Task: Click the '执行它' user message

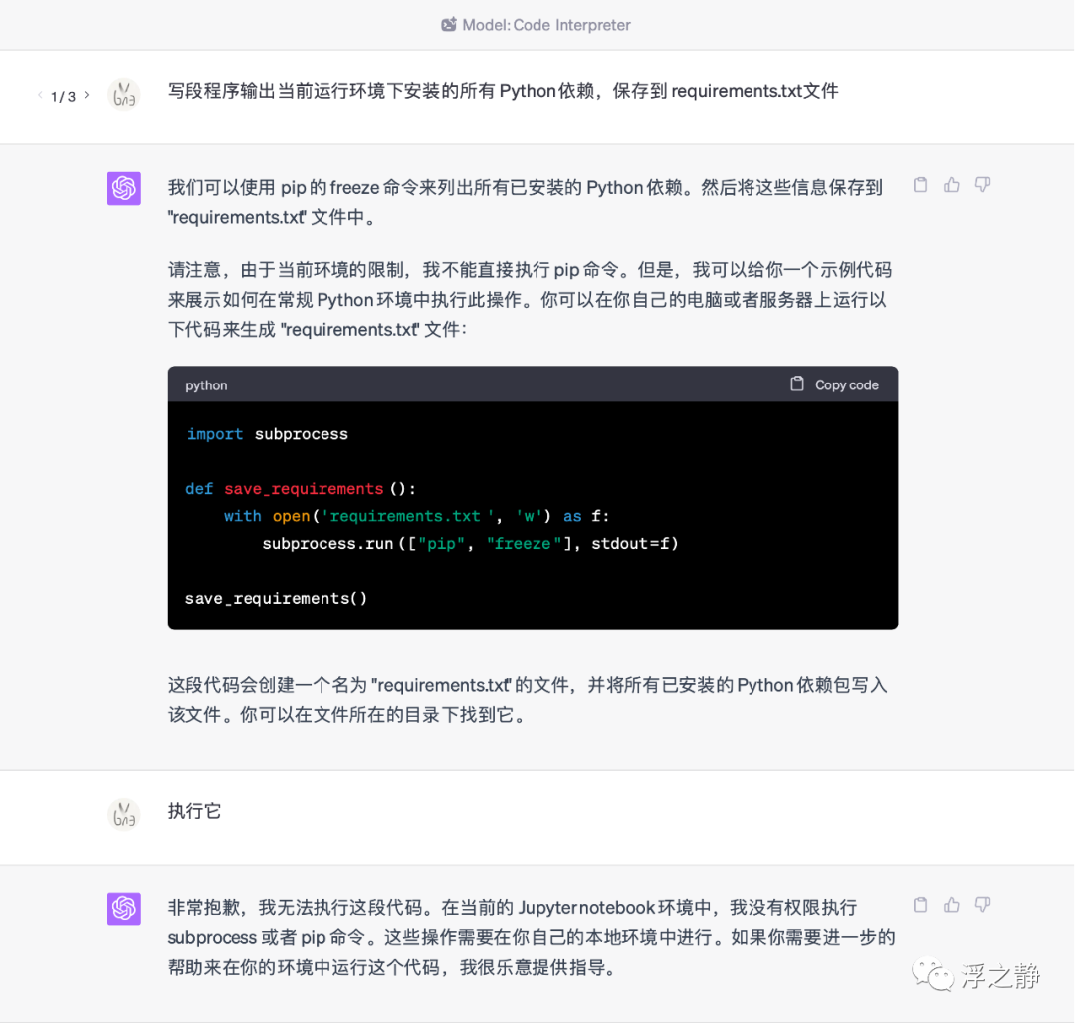Action: coord(195,811)
